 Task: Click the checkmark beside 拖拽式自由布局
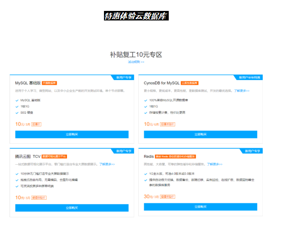(x=17, y=180)
